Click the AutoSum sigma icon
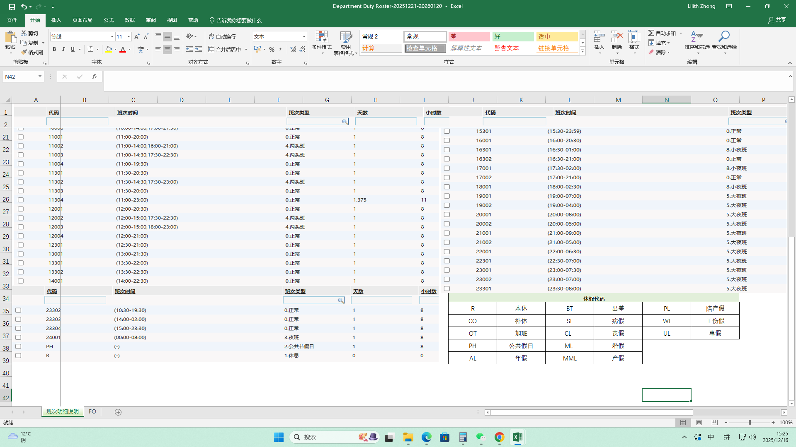796x447 pixels. coord(651,33)
